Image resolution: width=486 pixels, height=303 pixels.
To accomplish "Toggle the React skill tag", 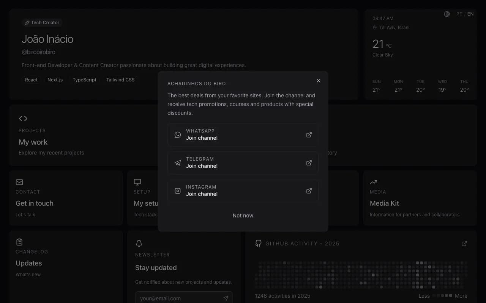I will tap(31, 80).
